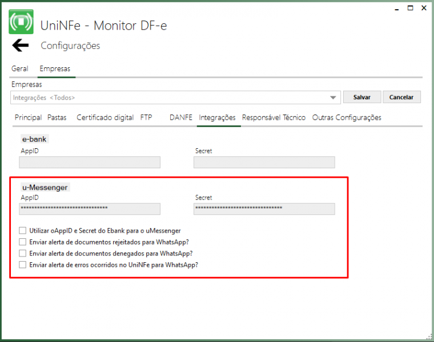Switch to Outras Configurações tab
Image resolution: width=434 pixels, height=342 pixels.
[347, 117]
